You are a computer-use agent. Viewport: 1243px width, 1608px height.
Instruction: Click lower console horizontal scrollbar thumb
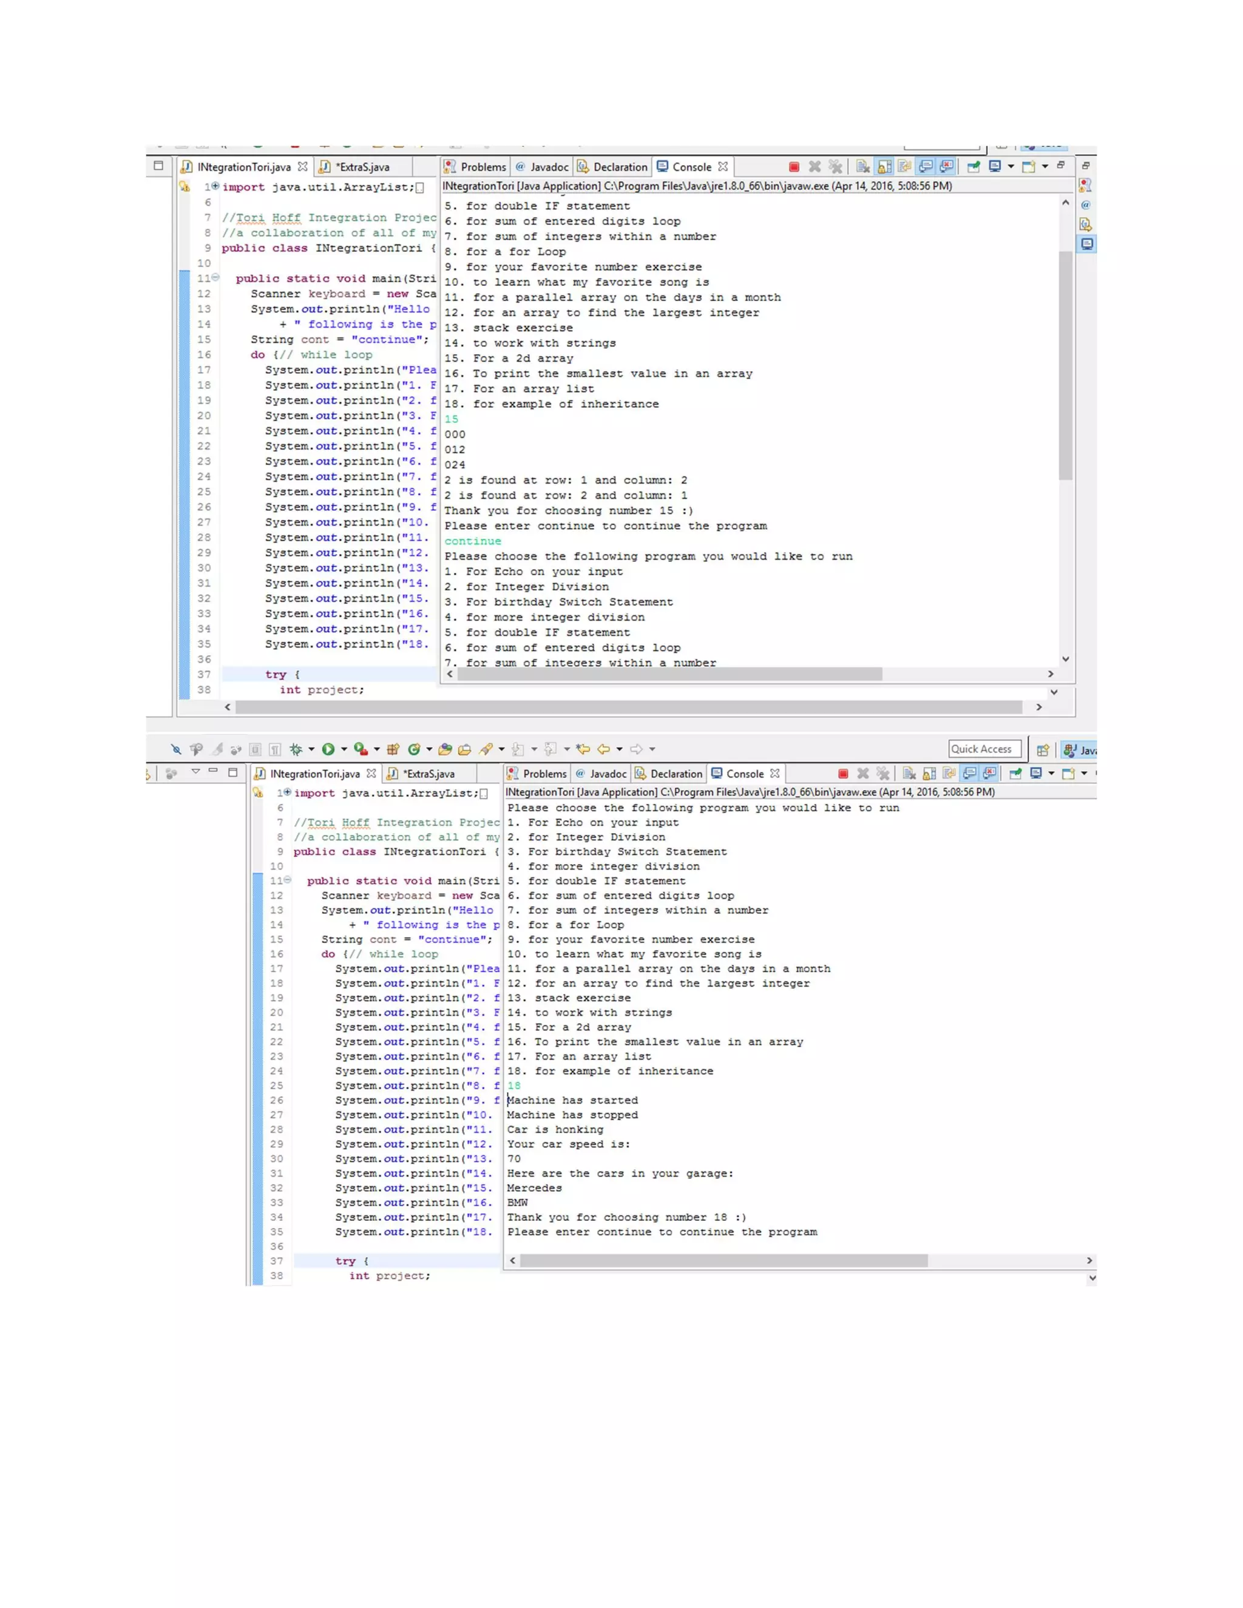click(724, 1260)
